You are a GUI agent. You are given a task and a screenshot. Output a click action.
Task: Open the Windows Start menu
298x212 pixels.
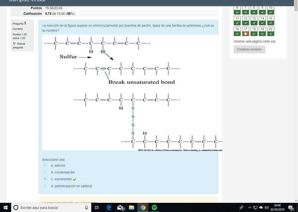5,207
